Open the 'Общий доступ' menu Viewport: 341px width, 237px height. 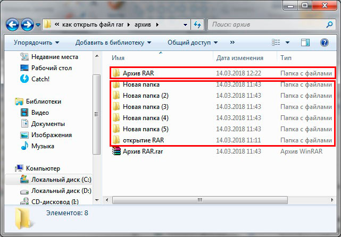click(193, 43)
